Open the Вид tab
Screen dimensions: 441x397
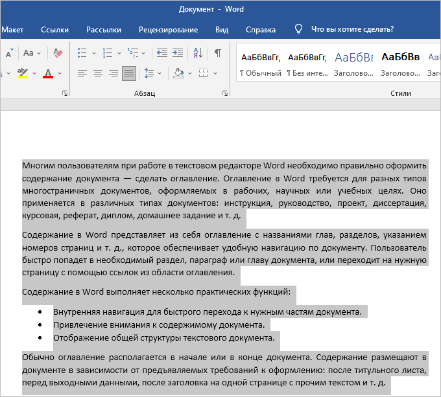tap(222, 30)
